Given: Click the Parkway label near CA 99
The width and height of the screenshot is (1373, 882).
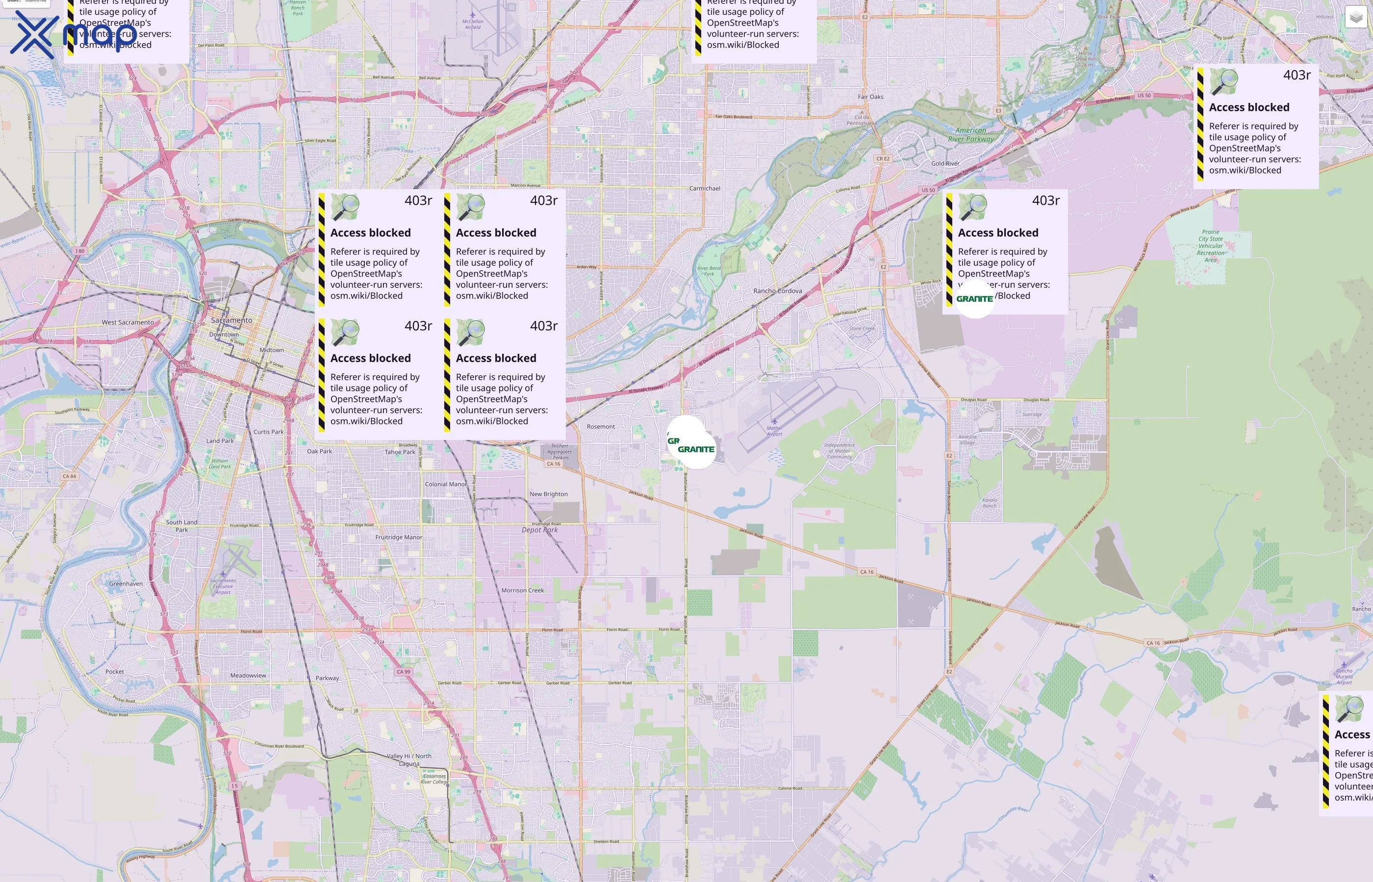Looking at the screenshot, I should point(327,678).
